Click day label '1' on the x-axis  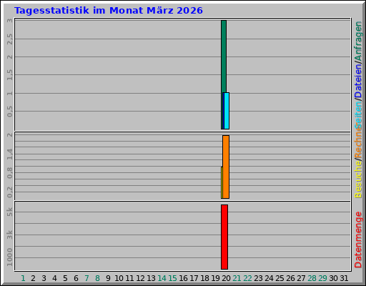(x=23, y=278)
